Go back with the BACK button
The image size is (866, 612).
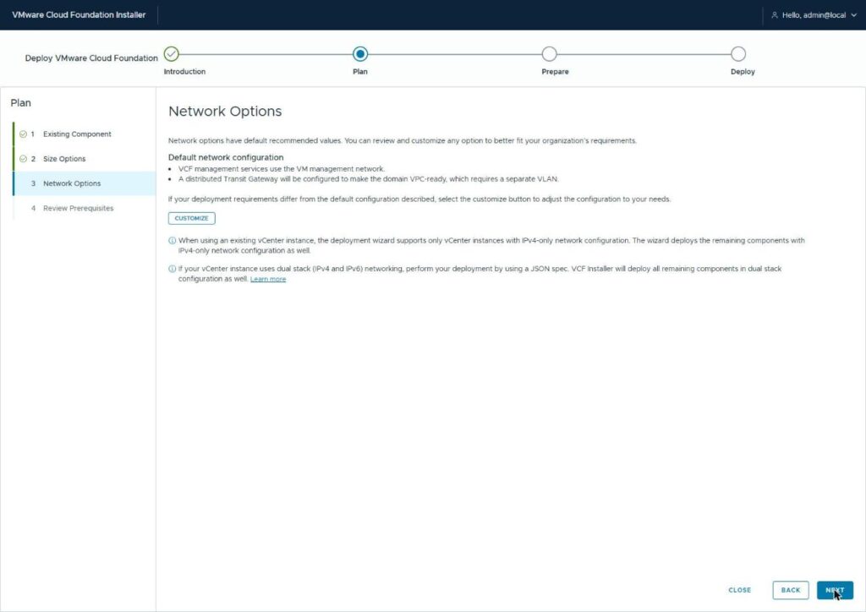[x=791, y=590]
